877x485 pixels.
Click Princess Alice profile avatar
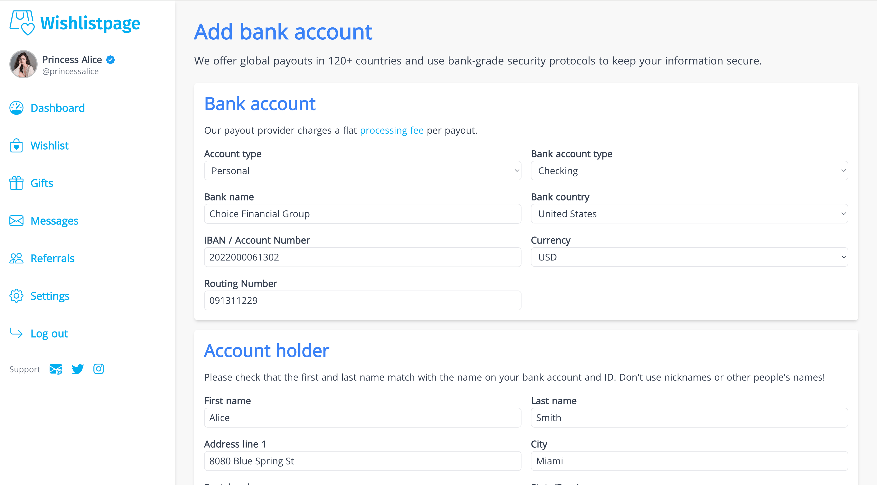click(23, 64)
